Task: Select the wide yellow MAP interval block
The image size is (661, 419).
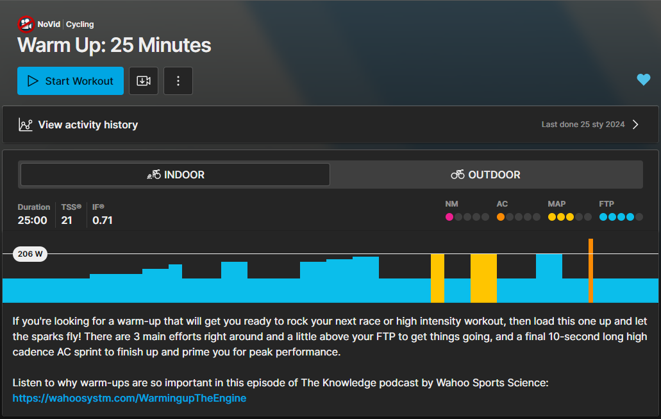Action: pyautogui.click(x=483, y=278)
